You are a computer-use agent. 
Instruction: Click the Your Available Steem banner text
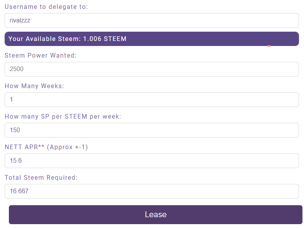coord(67,39)
